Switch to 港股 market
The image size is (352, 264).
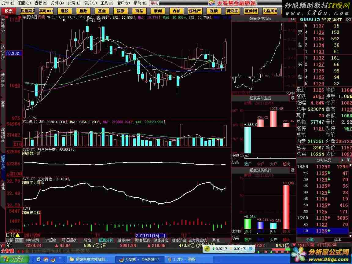65,11
